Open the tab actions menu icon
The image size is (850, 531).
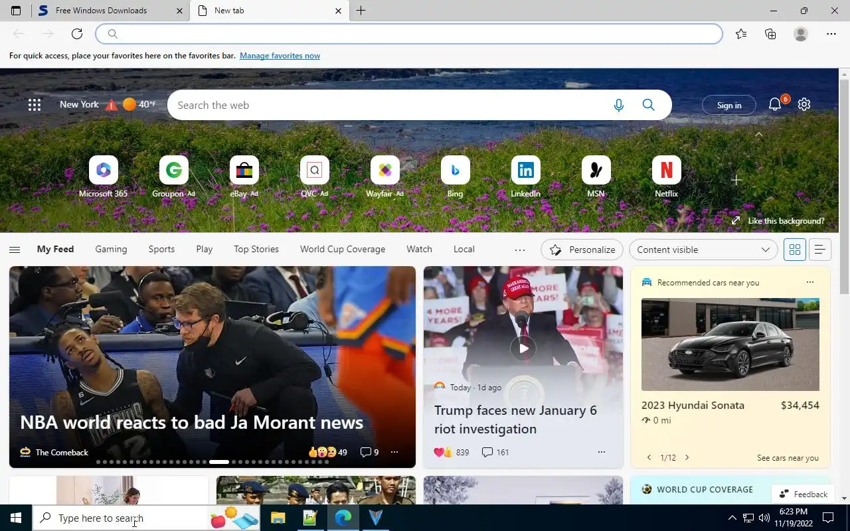(16, 11)
